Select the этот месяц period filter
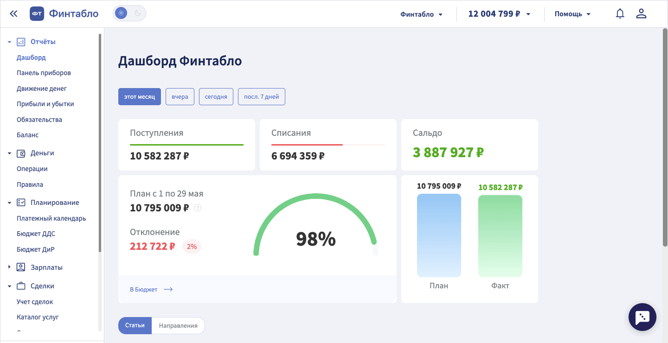 (x=140, y=97)
